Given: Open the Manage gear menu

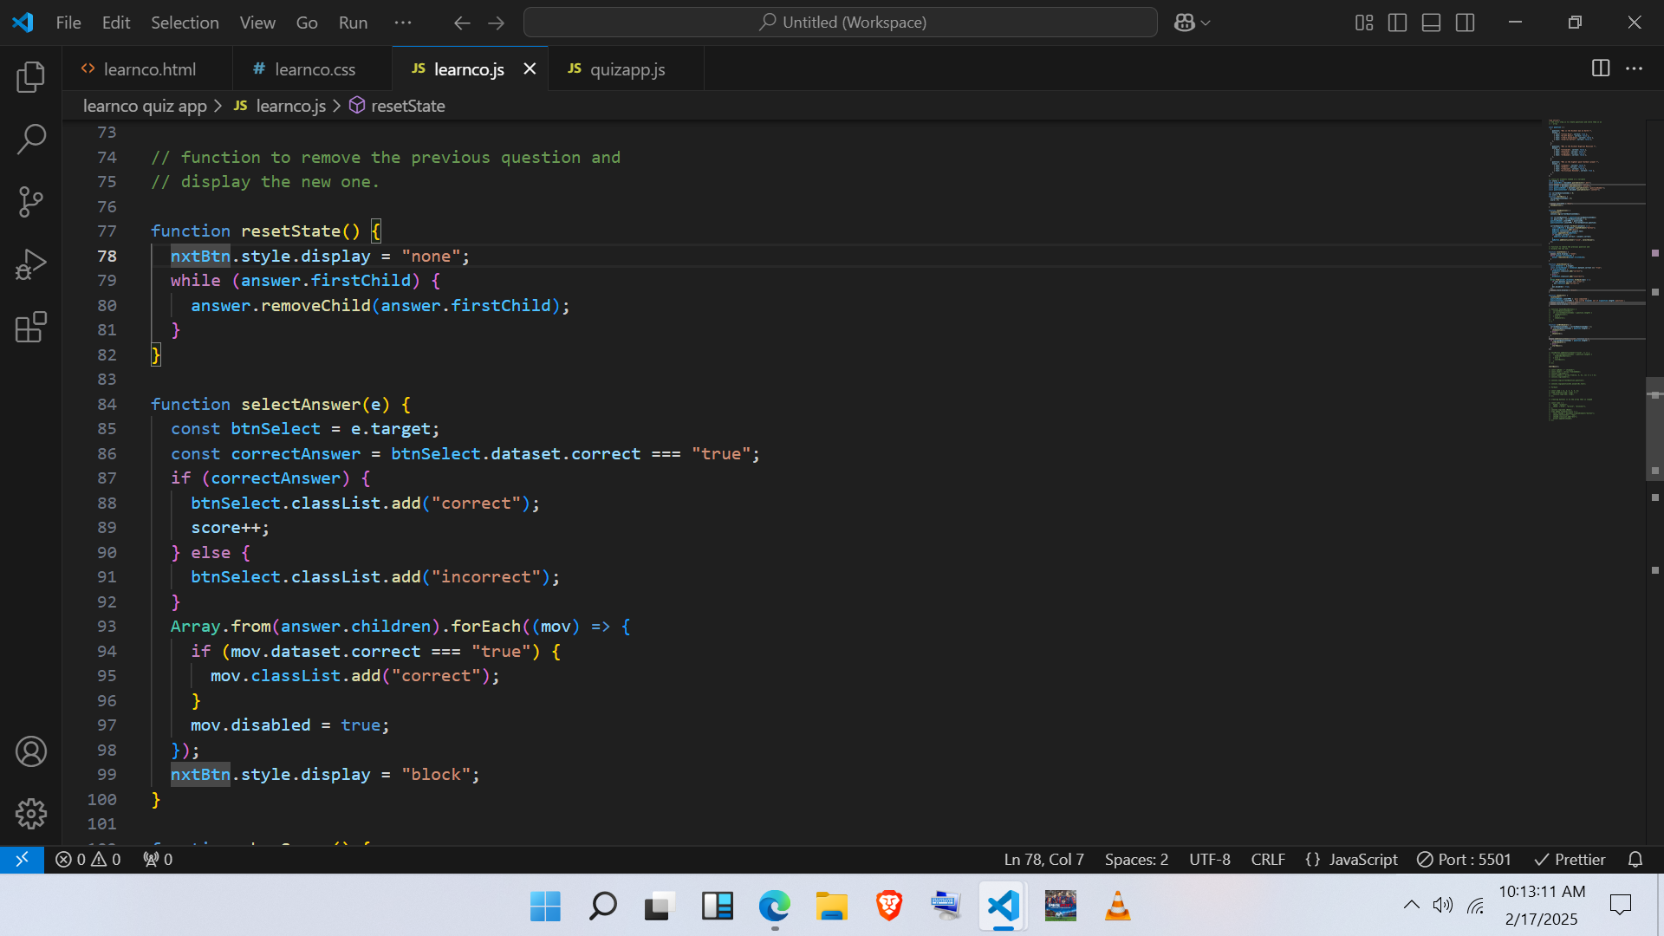Looking at the screenshot, I should tap(31, 813).
